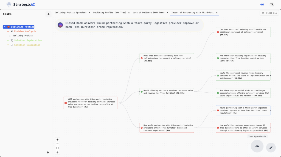Expand the Solution Evaluation section
Viewport: 281px width, 157px height.
click(x=8, y=45)
